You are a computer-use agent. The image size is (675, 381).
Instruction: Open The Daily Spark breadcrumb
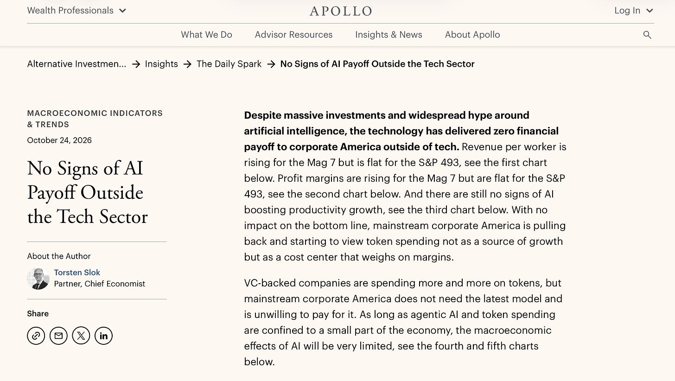(x=229, y=64)
